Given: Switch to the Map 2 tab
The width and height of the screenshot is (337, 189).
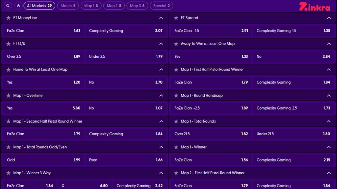Looking at the screenshot, I should (114, 6).
